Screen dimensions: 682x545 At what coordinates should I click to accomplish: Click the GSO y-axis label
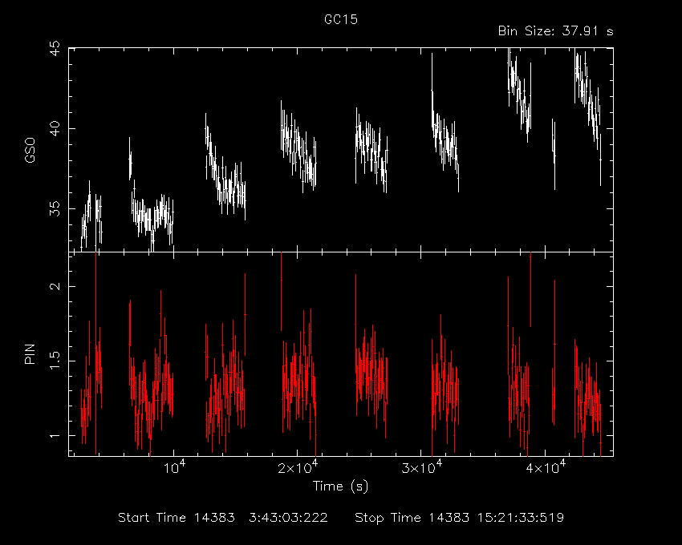(x=30, y=150)
